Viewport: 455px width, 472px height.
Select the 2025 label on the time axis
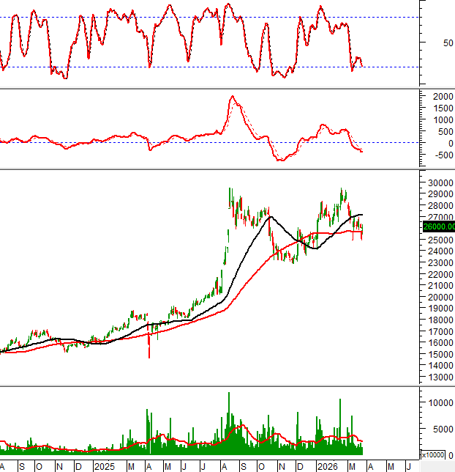[x=104, y=466]
